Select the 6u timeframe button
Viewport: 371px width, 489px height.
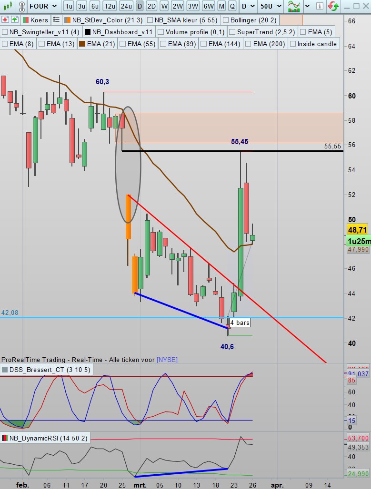pos(95,6)
